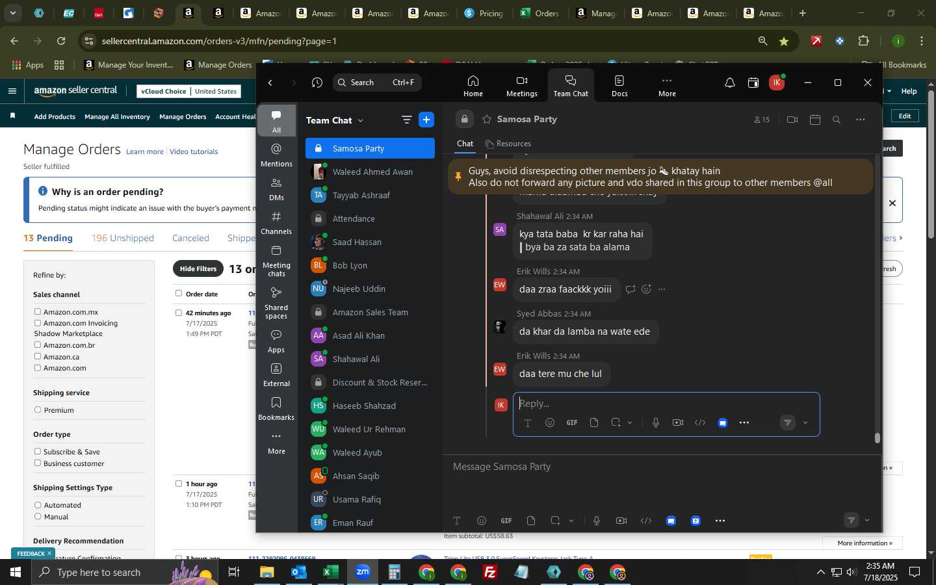Click the Message Samosa Party input field
936x585 pixels.
click(x=662, y=467)
